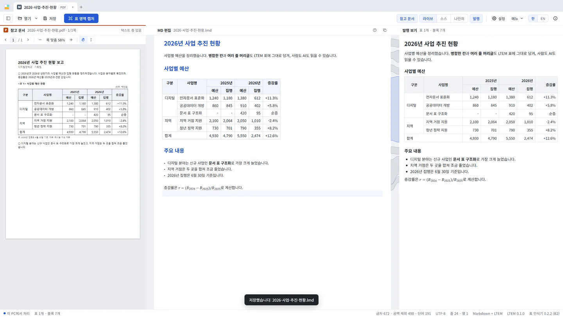Open the 메뉴 dropdown
Viewport: 563px width, 317px height.
click(517, 18)
